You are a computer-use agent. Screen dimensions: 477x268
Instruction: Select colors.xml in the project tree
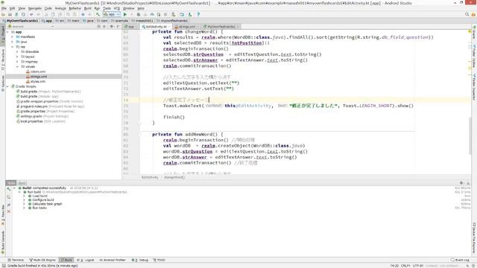click(x=38, y=71)
